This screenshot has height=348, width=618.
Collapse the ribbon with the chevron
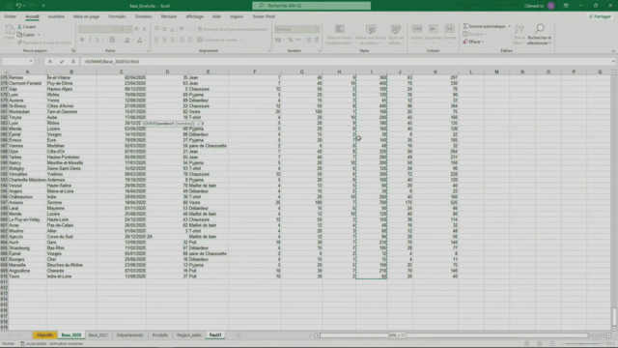(x=613, y=51)
